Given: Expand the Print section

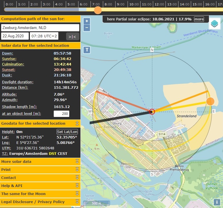Looking at the screenshot, I should [77, 170].
